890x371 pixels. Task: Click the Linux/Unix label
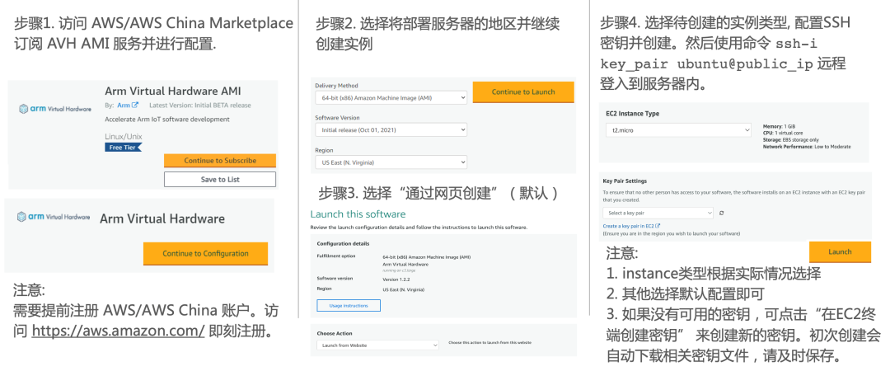123,136
